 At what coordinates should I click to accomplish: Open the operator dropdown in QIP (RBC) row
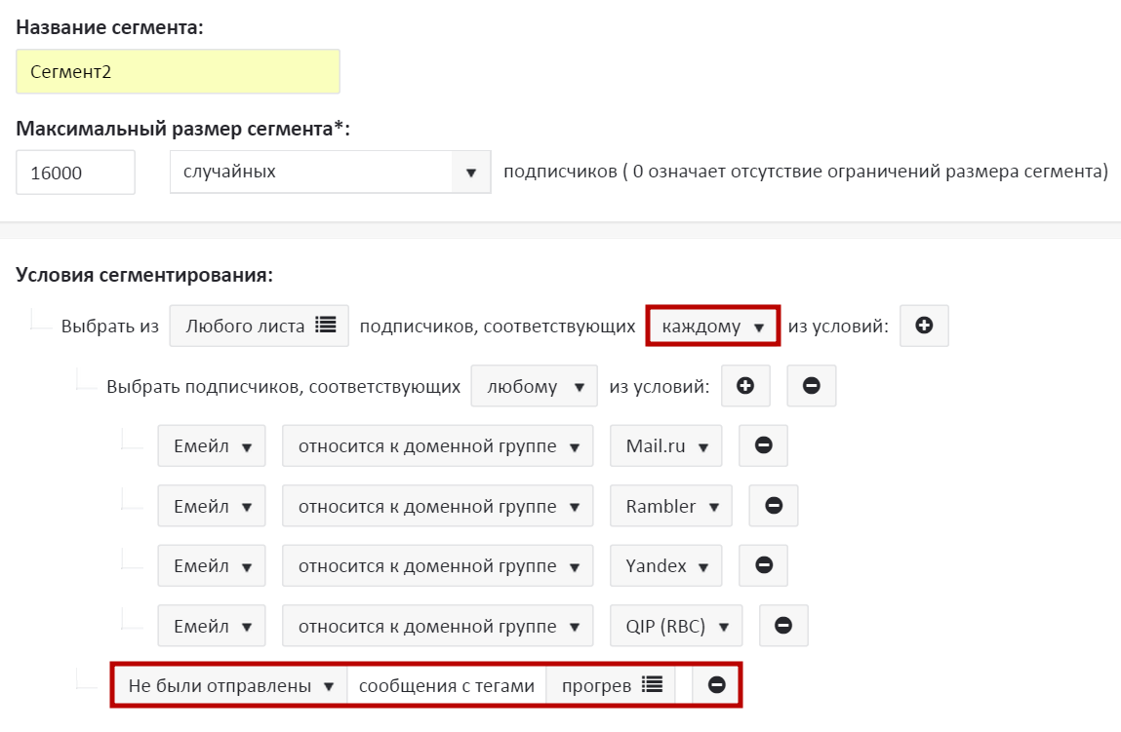(x=438, y=626)
